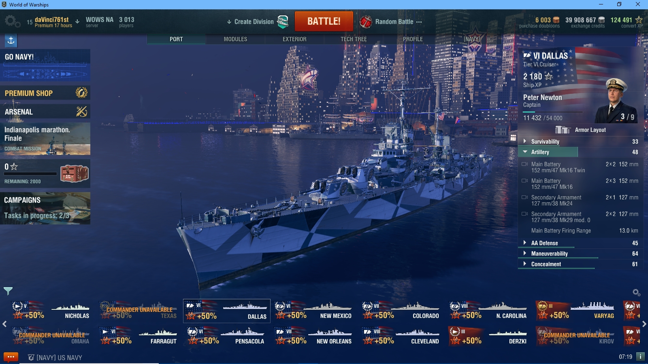This screenshot has height=364, width=648.
Task: Switch to the TECH TREE tab
Action: pyautogui.click(x=354, y=39)
